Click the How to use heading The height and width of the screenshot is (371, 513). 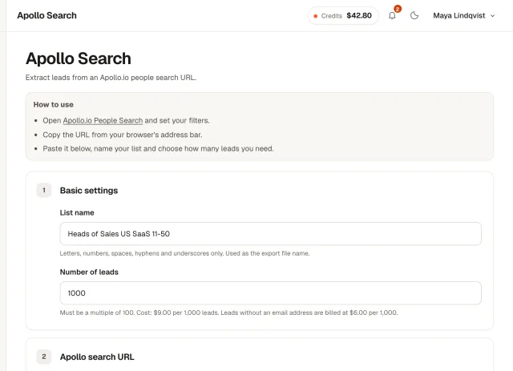[54, 105]
